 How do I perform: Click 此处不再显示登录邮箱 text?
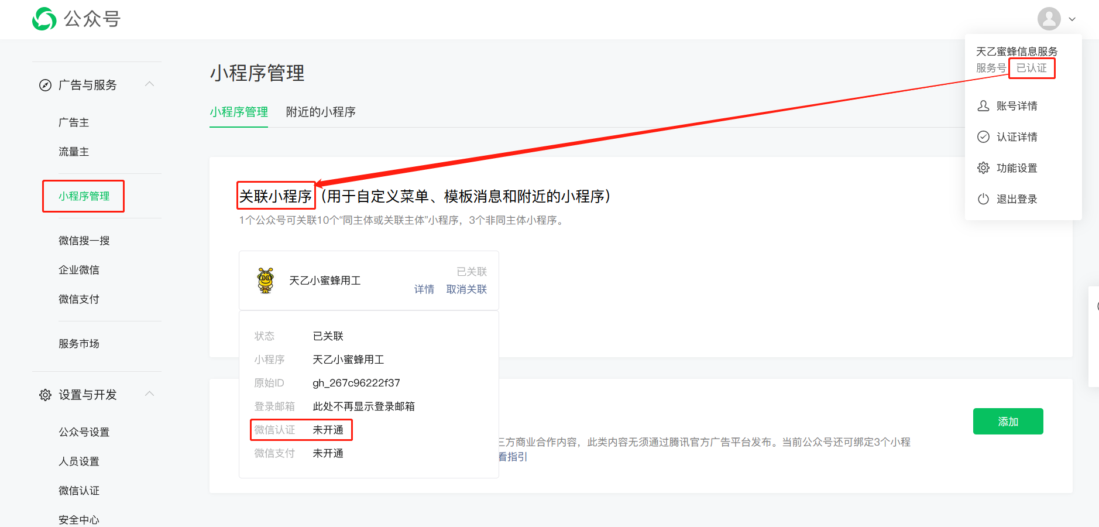[x=363, y=406]
